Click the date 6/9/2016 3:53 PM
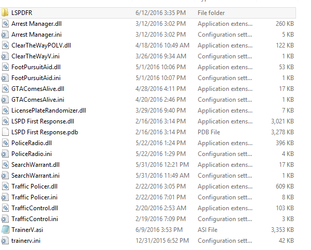 (159, 230)
